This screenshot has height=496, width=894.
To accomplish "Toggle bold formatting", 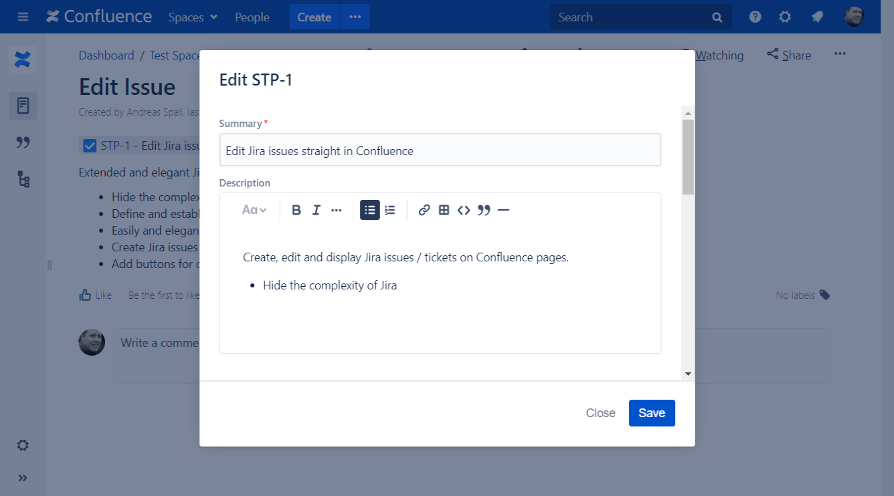I will pos(296,210).
